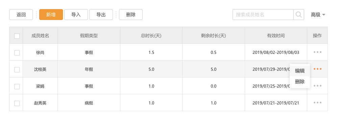Click the search magnifier icon

click(x=299, y=14)
